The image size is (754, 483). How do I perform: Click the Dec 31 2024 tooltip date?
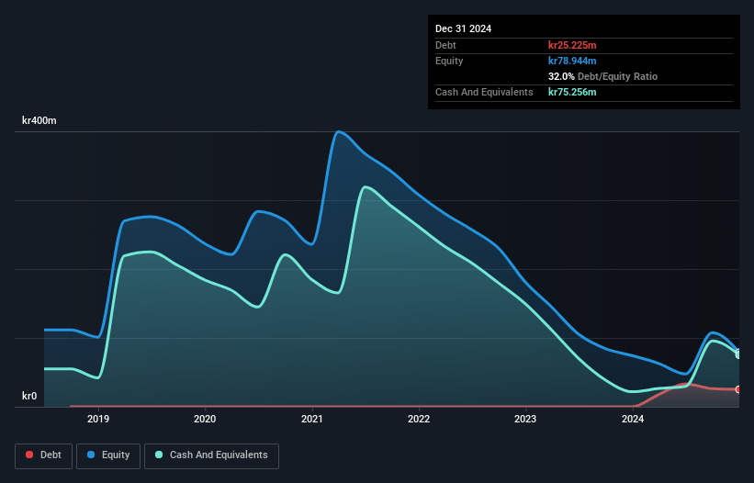click(464, 28)
